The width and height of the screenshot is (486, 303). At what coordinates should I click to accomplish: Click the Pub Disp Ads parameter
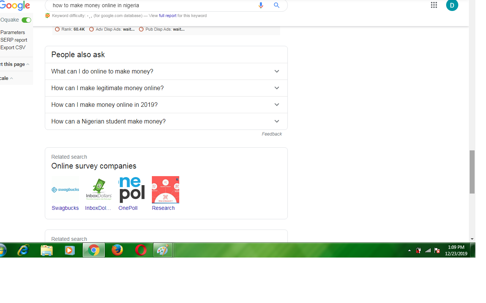tap(162, 29)
